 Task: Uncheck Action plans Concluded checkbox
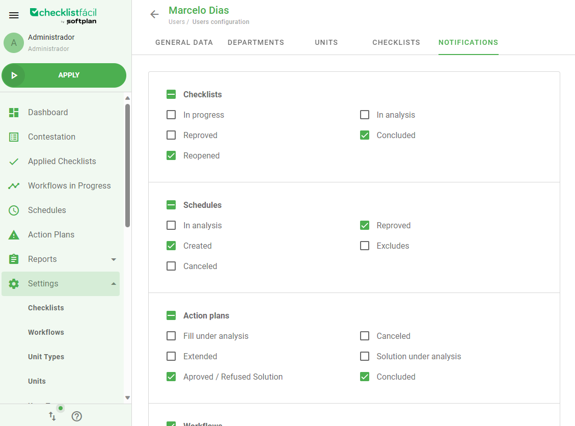pyautogui.click(x=365, y=377)
